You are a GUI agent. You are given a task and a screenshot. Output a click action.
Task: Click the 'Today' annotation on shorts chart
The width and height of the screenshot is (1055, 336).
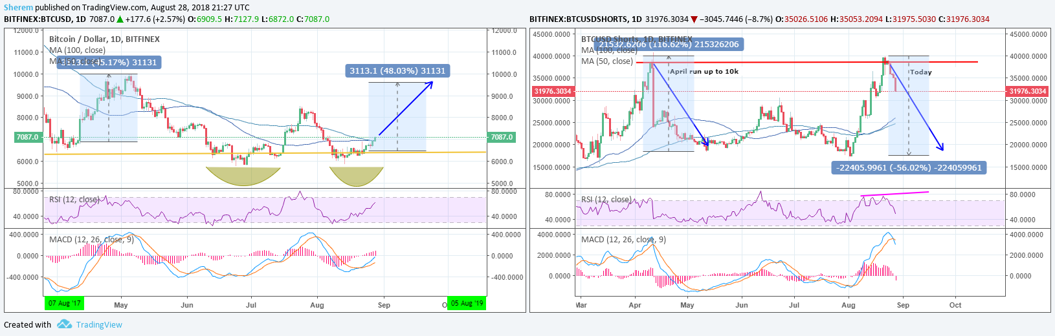click(920, 72)
